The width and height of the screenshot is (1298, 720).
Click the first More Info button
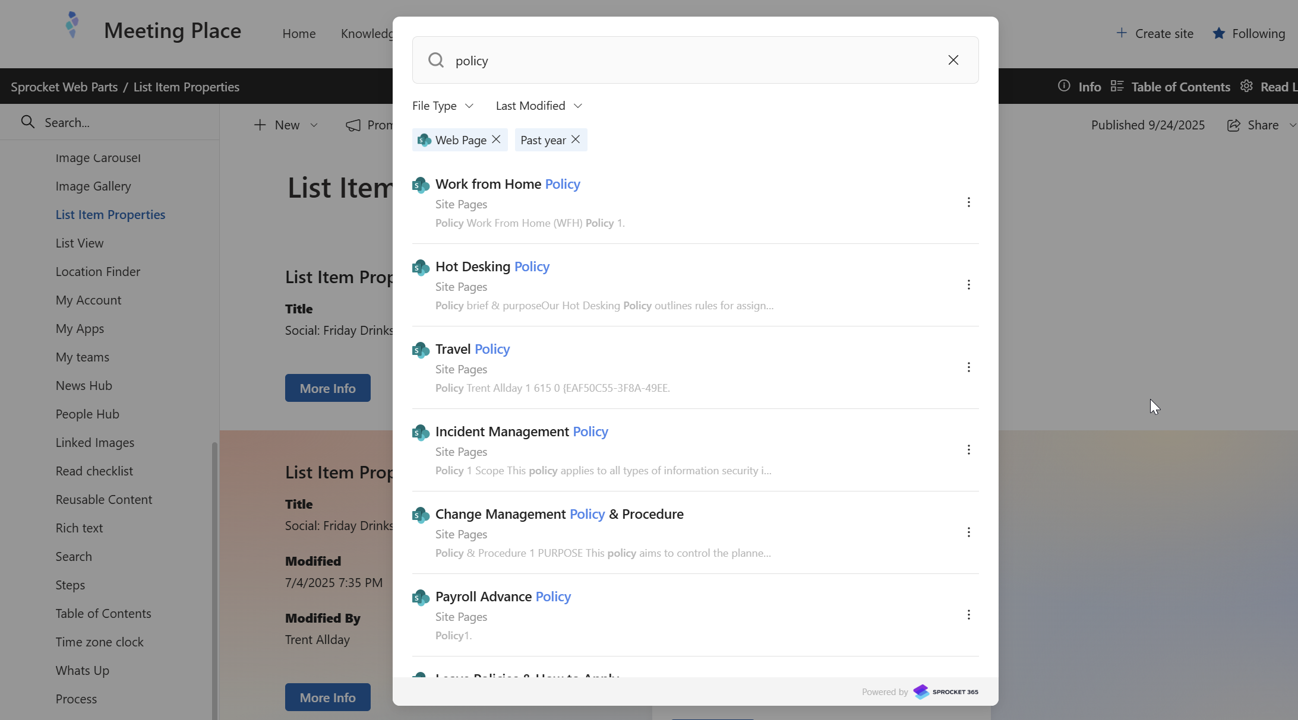point(327,388)
